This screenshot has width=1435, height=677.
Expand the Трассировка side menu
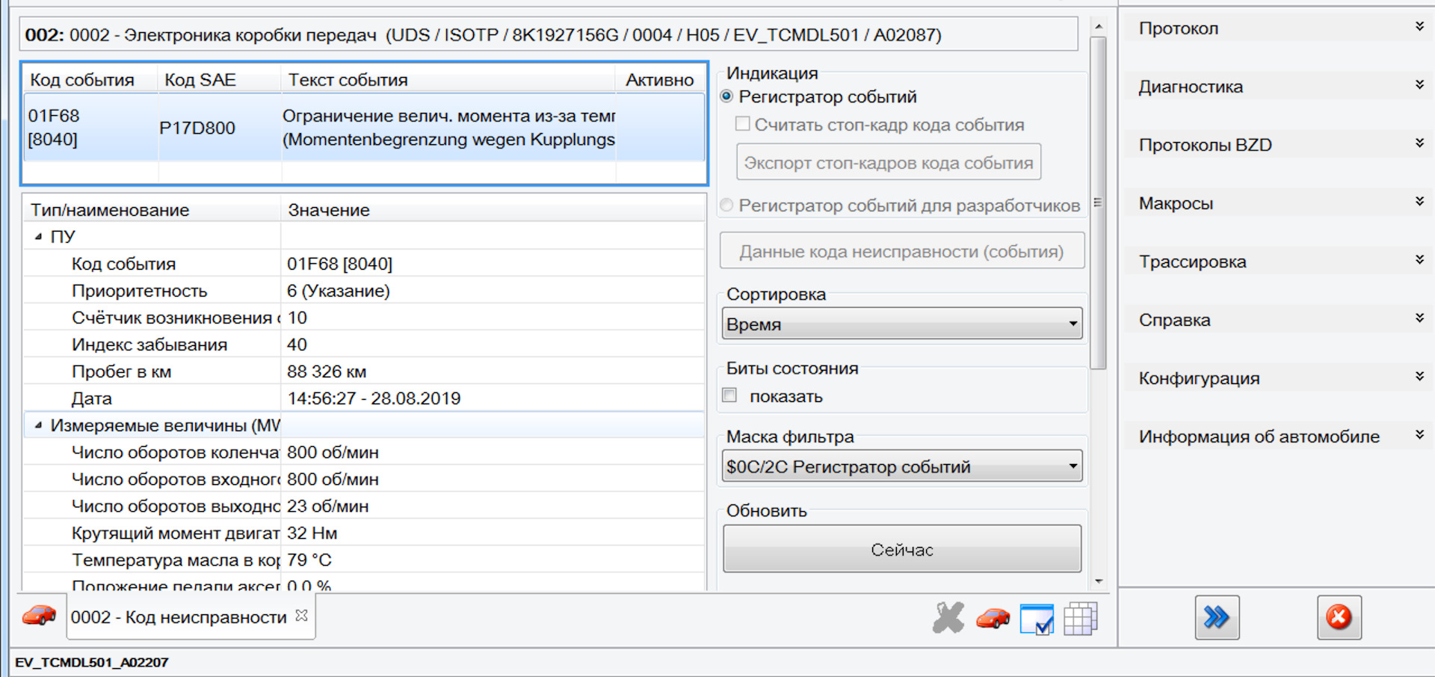coord(1280,262)
